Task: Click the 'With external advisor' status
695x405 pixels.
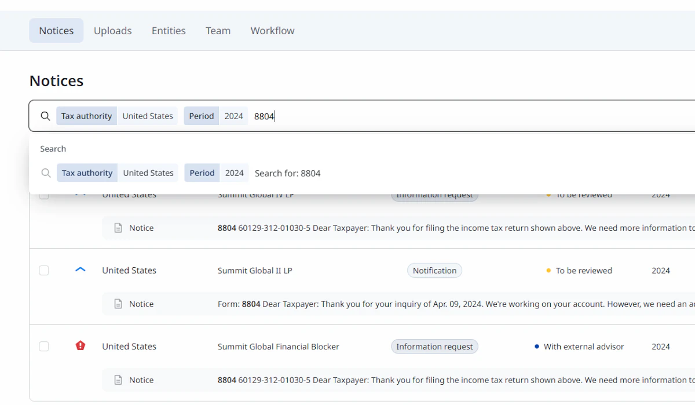Action: (579, 347)
